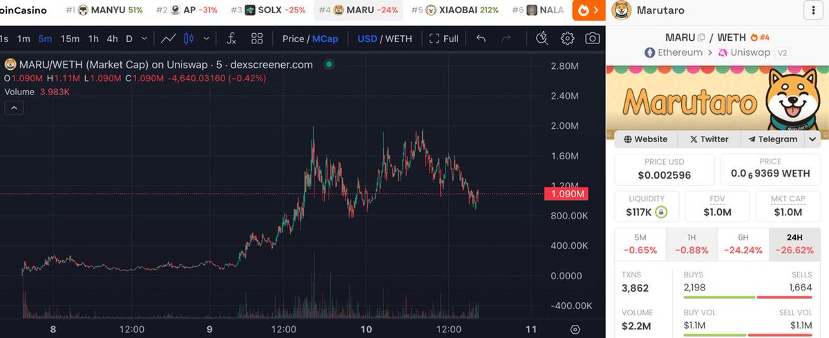Viewport: 829px width, 338px height.
Task: Open the Marutaro Twitter link
Action: point(708,139)
